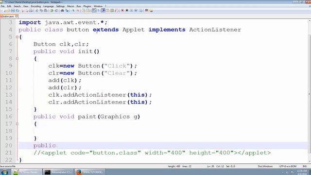
Task: Undo the last edit via toolbar
Action: tap(52, 11)
